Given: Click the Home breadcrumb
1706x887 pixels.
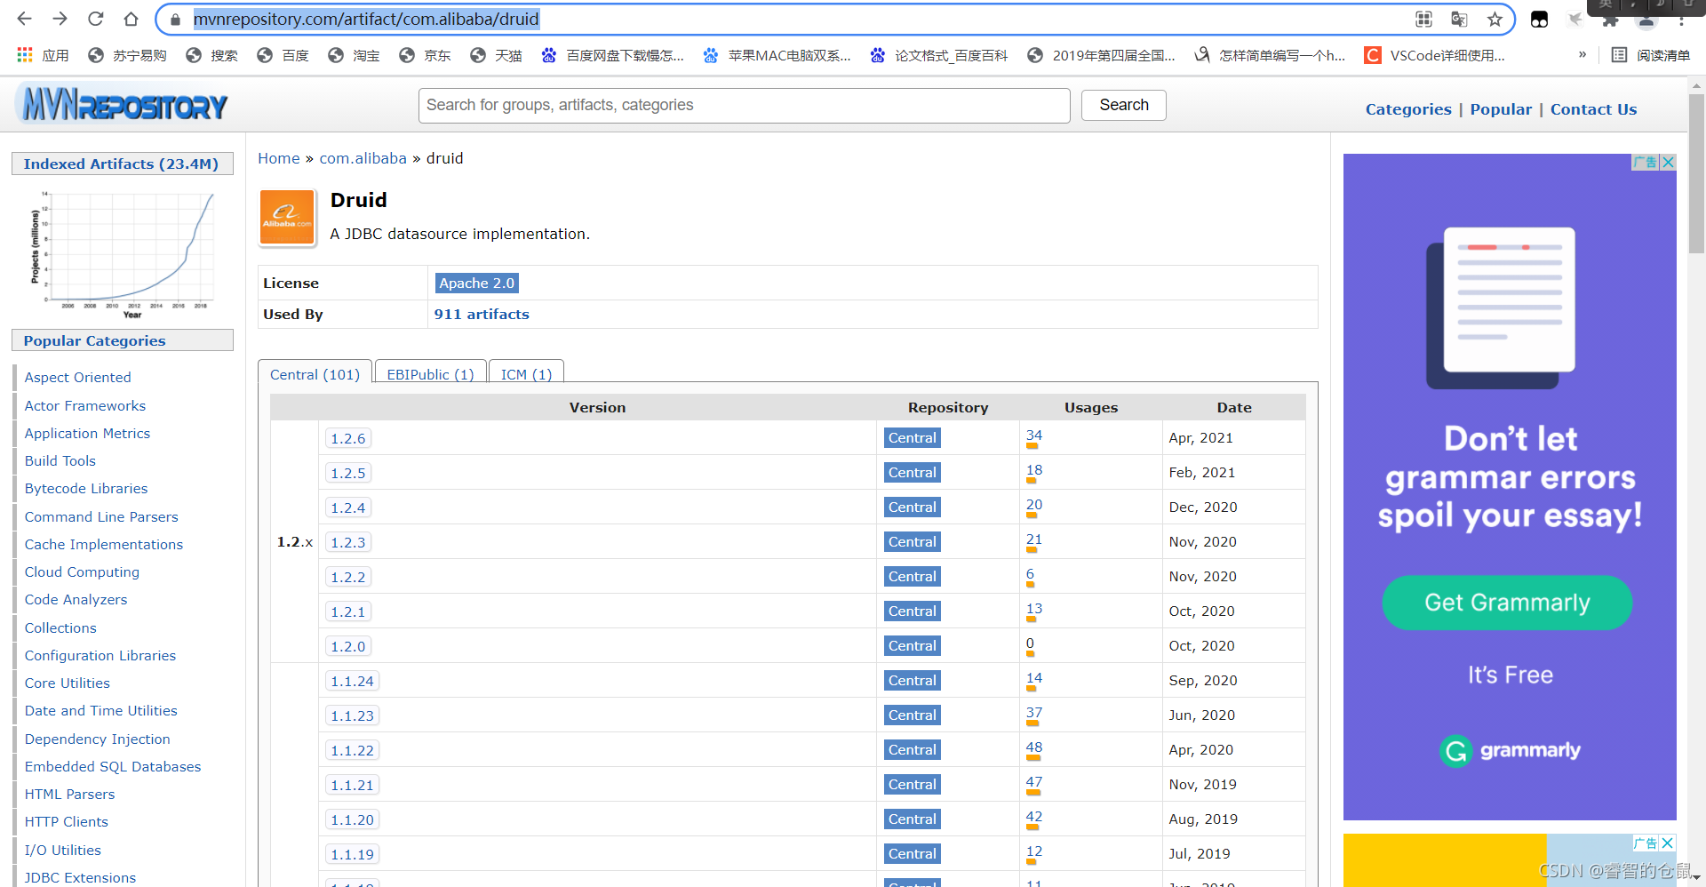Looking at the screenshot, I should coord(279,158).
